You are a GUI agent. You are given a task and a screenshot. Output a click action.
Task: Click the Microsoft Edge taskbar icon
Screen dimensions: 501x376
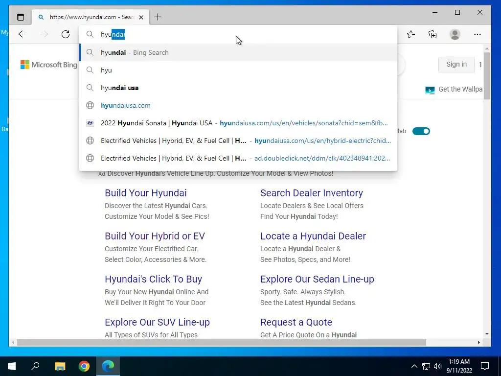point(108,366)
